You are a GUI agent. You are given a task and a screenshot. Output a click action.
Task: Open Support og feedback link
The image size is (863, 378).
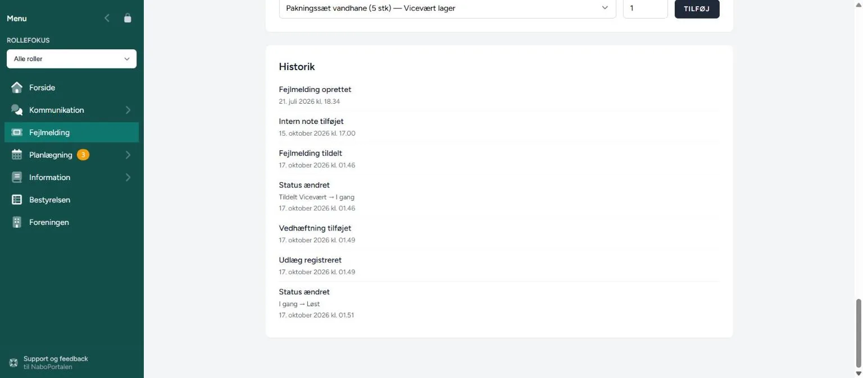56,362
